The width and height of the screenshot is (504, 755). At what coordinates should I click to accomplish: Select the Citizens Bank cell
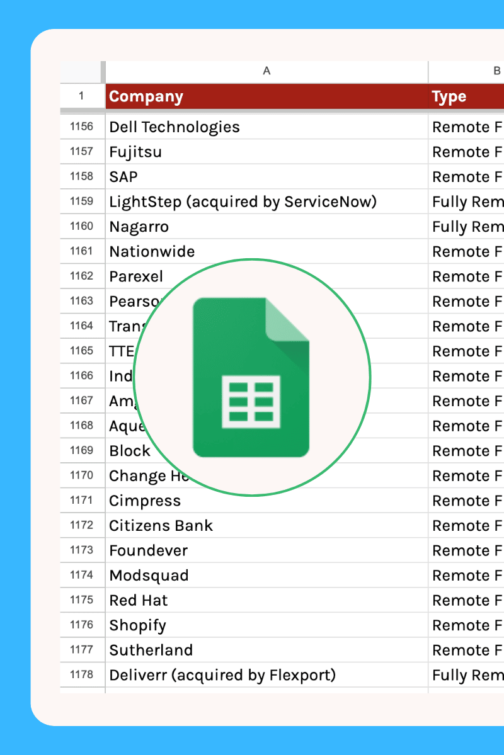[266, 525]
